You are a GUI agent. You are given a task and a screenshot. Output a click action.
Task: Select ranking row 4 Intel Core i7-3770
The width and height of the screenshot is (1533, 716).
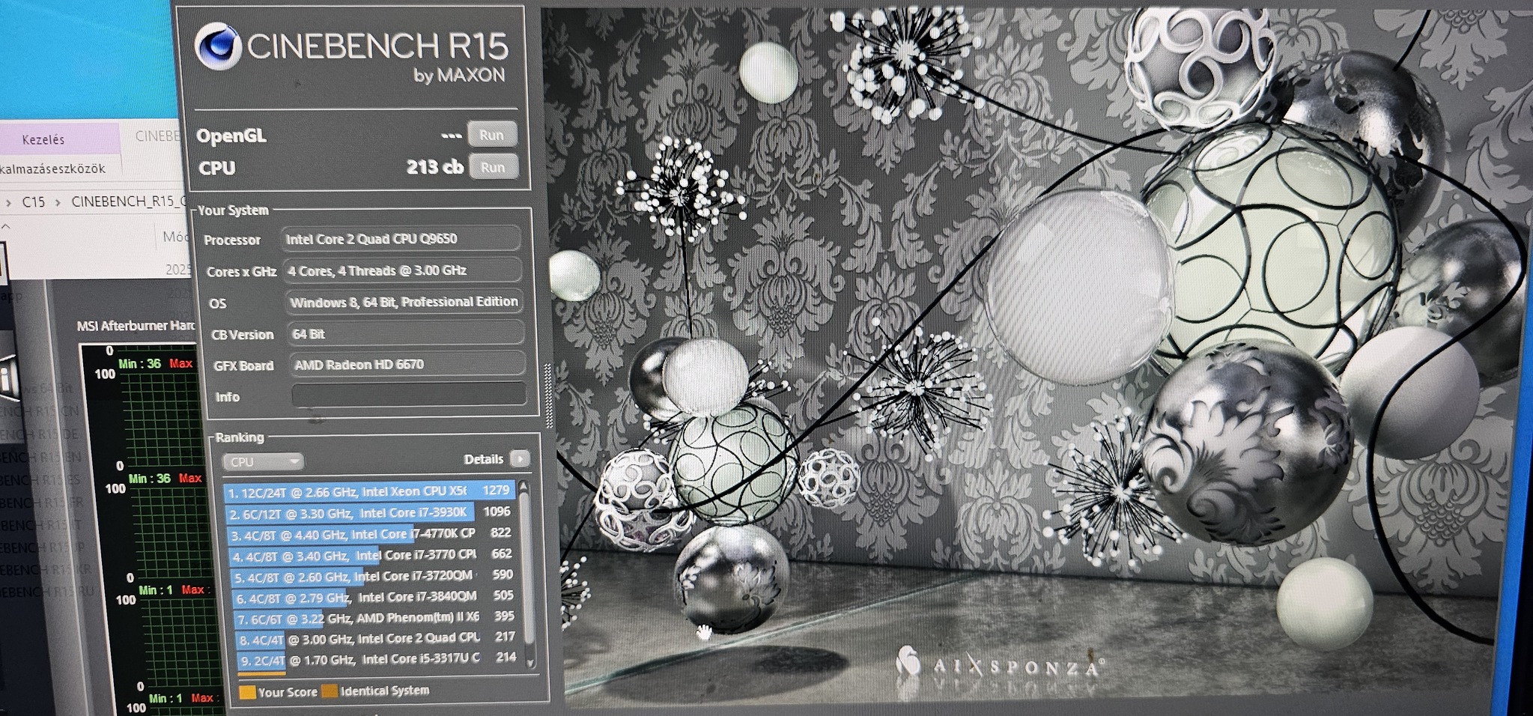coord(372,555)
